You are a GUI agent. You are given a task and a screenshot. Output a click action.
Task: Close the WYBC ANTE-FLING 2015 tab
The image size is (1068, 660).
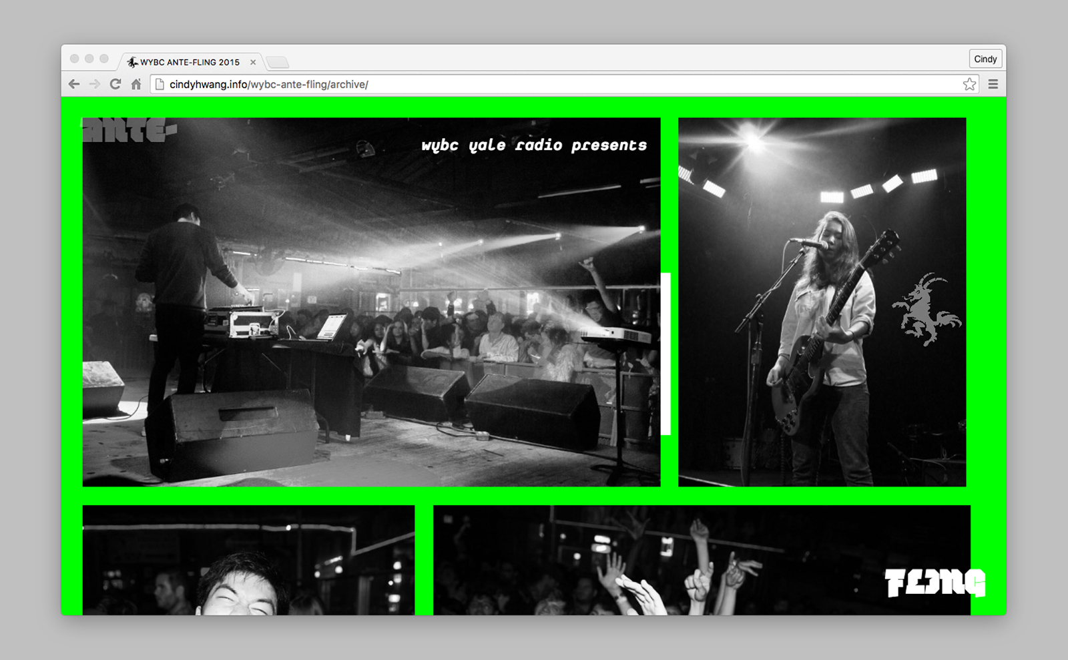[x=253, y=61]
